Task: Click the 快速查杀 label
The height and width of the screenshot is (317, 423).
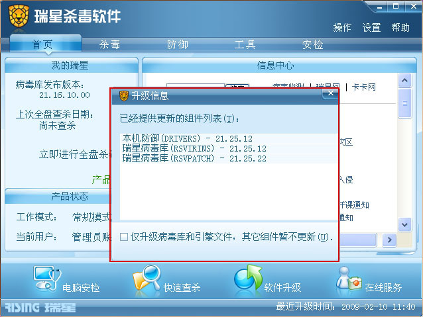Action: [x=182, y=288]
